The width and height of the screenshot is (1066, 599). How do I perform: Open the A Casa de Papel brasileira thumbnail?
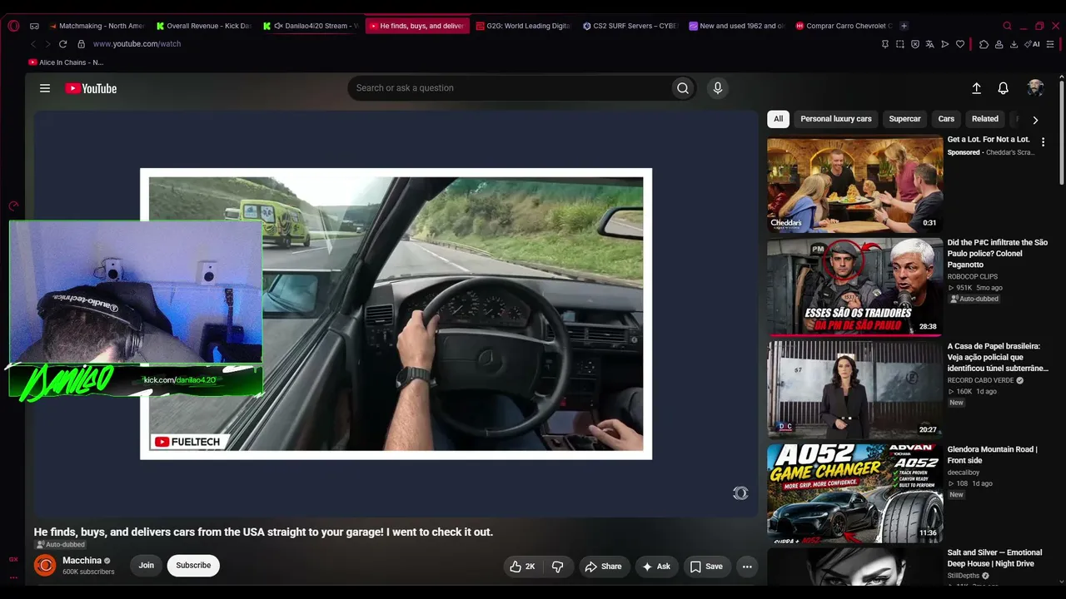click(x=854, y=390)
